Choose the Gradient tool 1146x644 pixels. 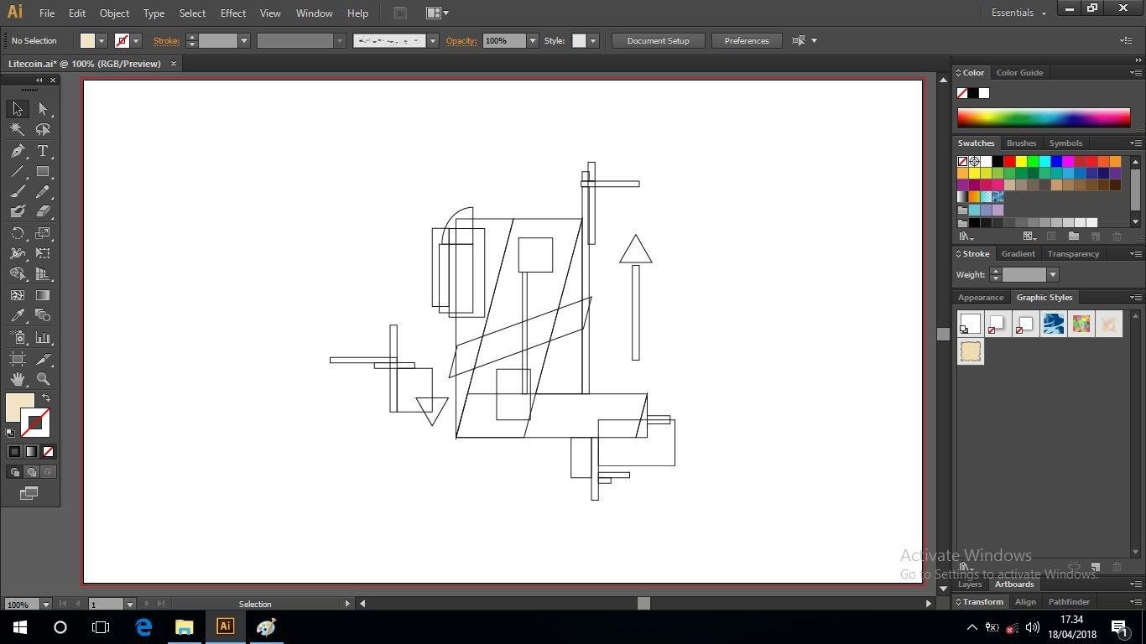[x=43, y=295]
